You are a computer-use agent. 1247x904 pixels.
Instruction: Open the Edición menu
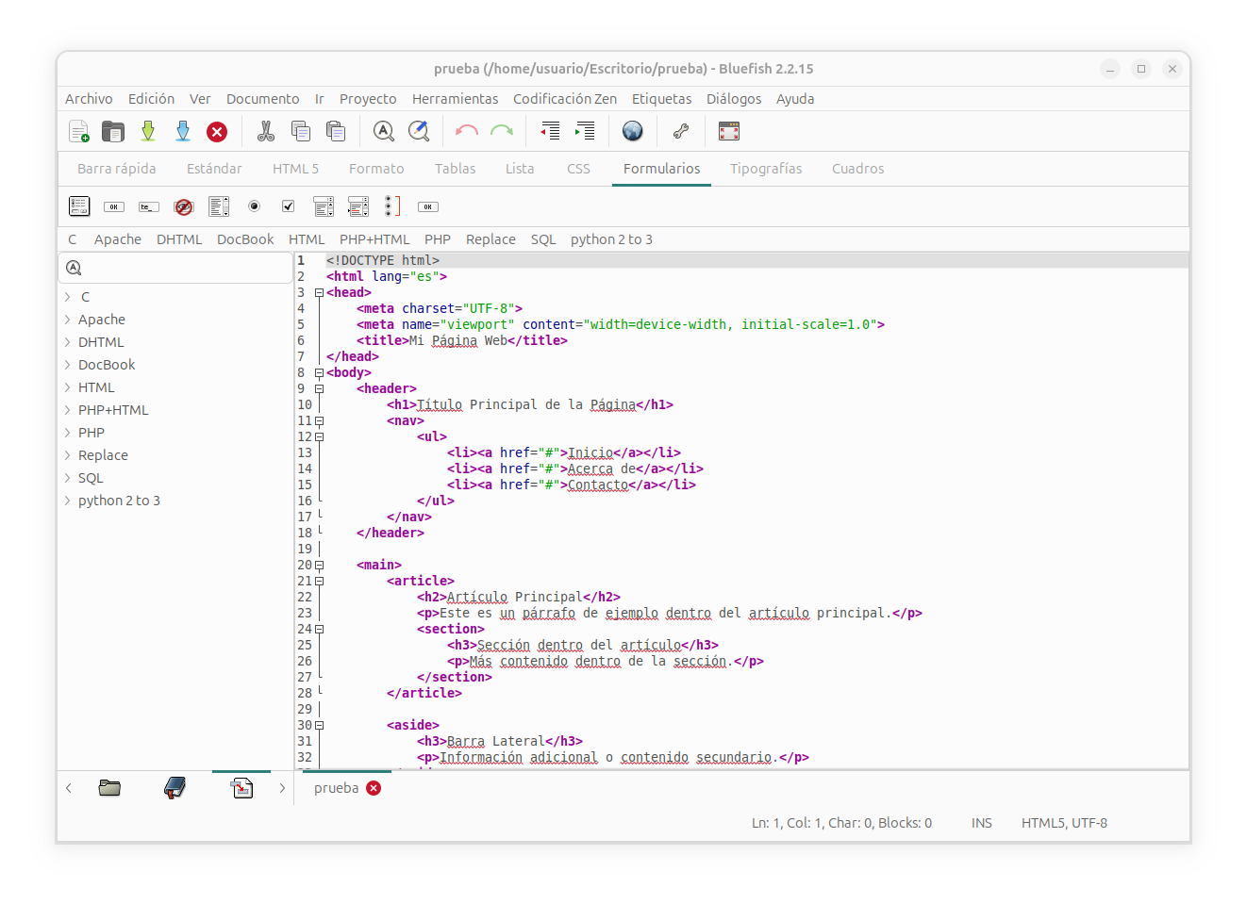151,99
